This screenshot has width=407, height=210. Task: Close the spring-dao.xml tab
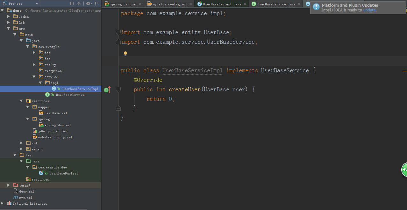[140, 4]
